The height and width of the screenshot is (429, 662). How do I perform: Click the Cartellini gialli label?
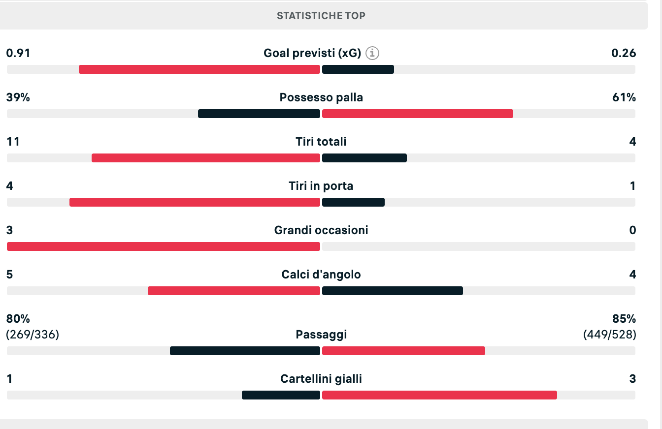point(321,379)
